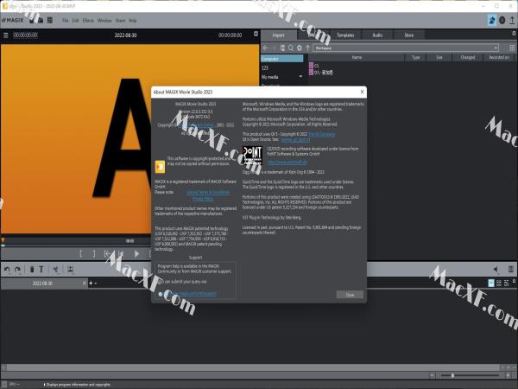Select the C:\ drive in the file list
Image resolution: width=518 pixels, height=389 pixels.
pyautogui.click(x=314, y=66)
